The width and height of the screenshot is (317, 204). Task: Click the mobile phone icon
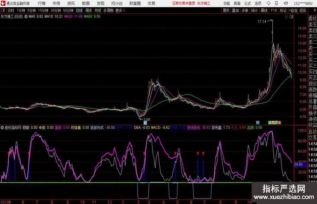tap(276, 3)
